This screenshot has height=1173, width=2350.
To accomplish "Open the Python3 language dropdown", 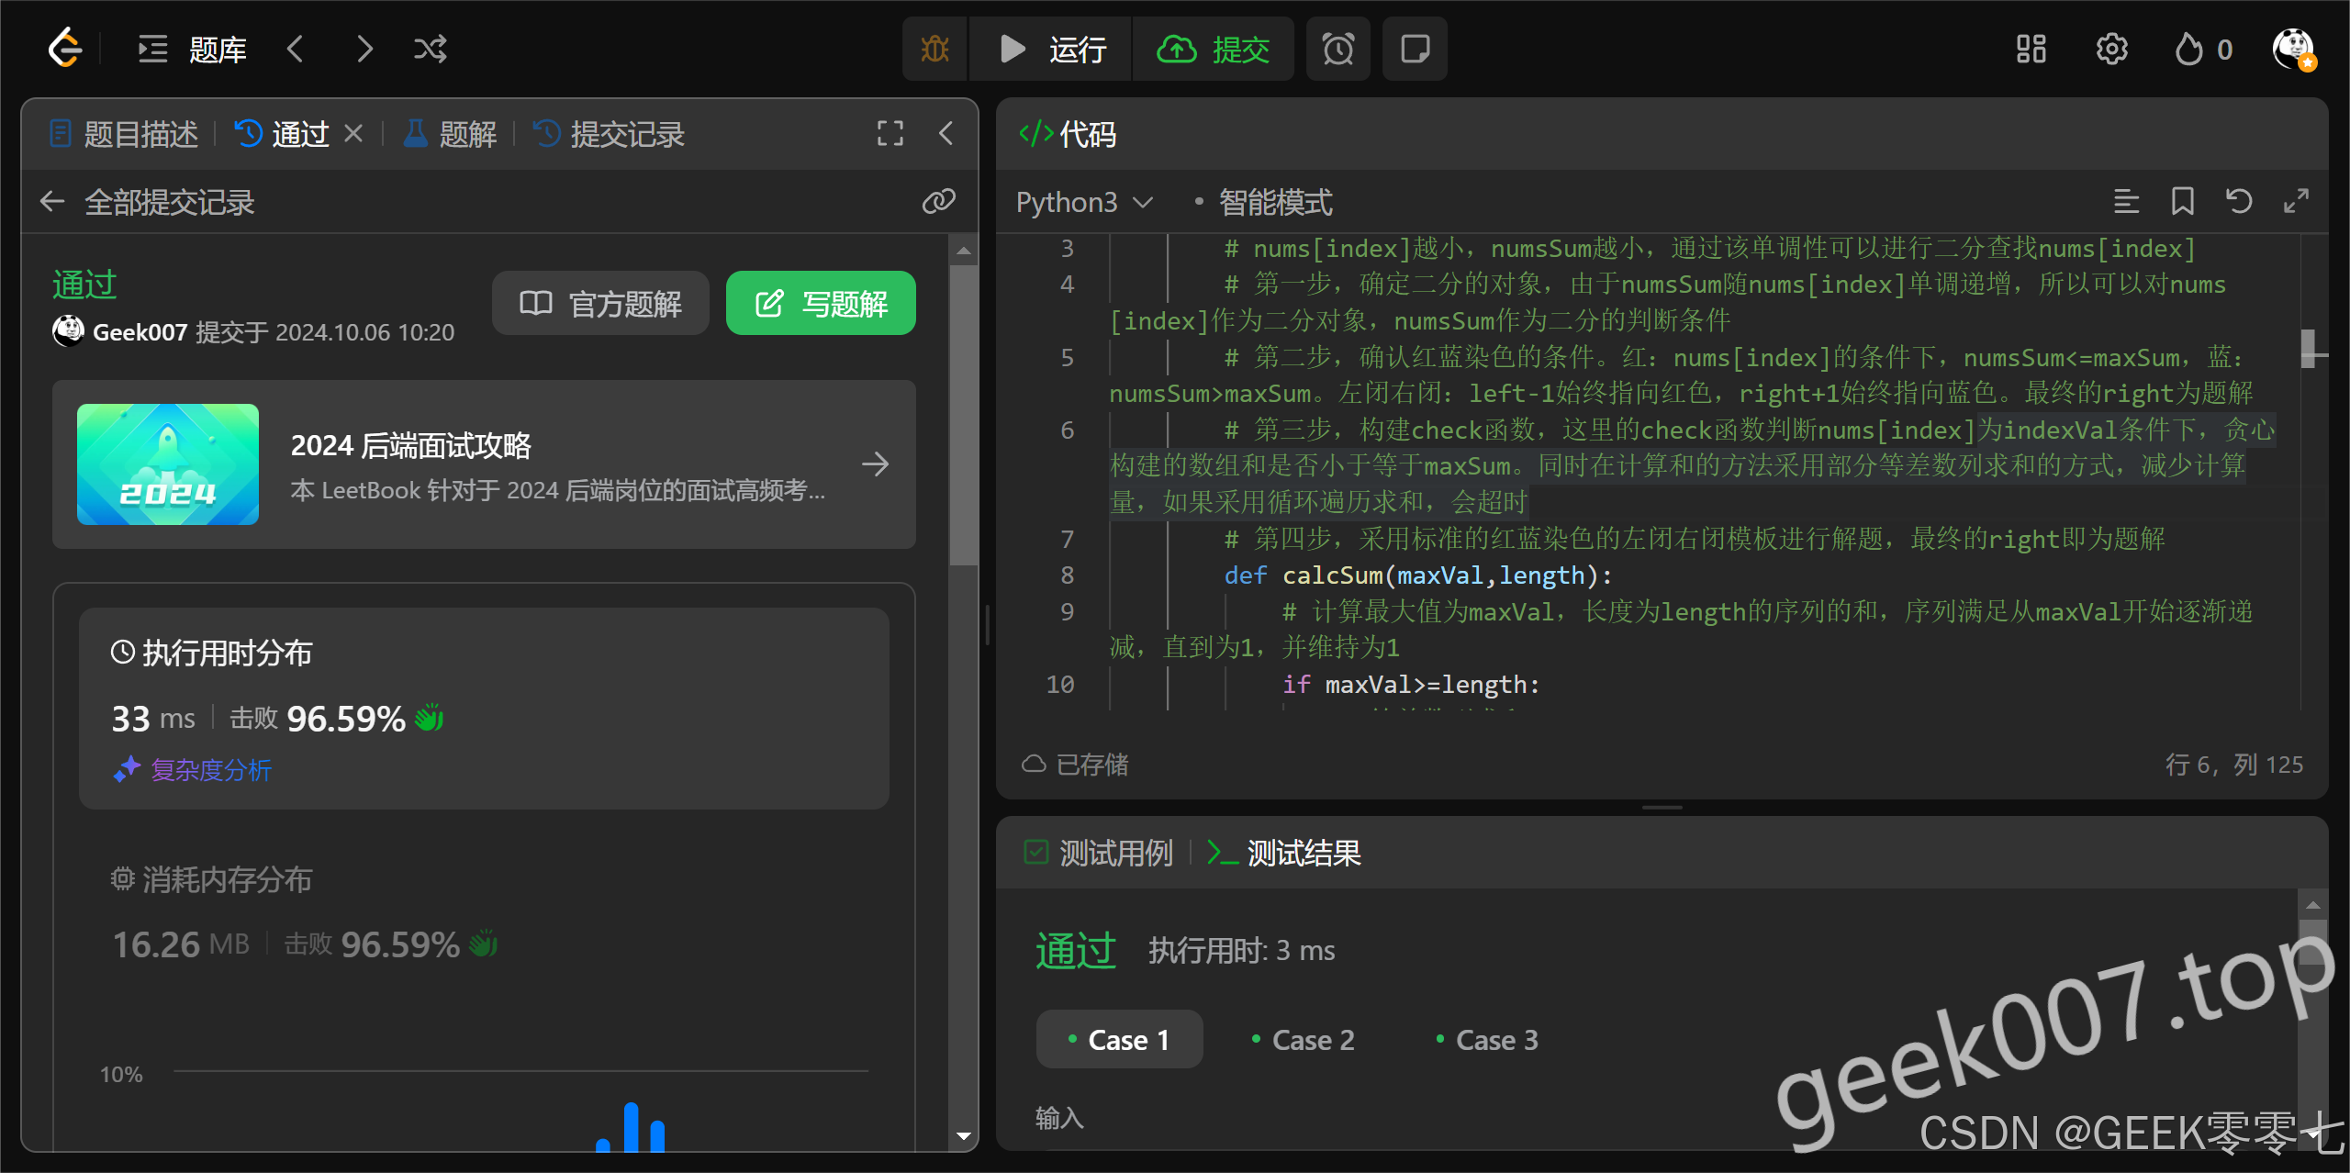I will pos(1083,202).
